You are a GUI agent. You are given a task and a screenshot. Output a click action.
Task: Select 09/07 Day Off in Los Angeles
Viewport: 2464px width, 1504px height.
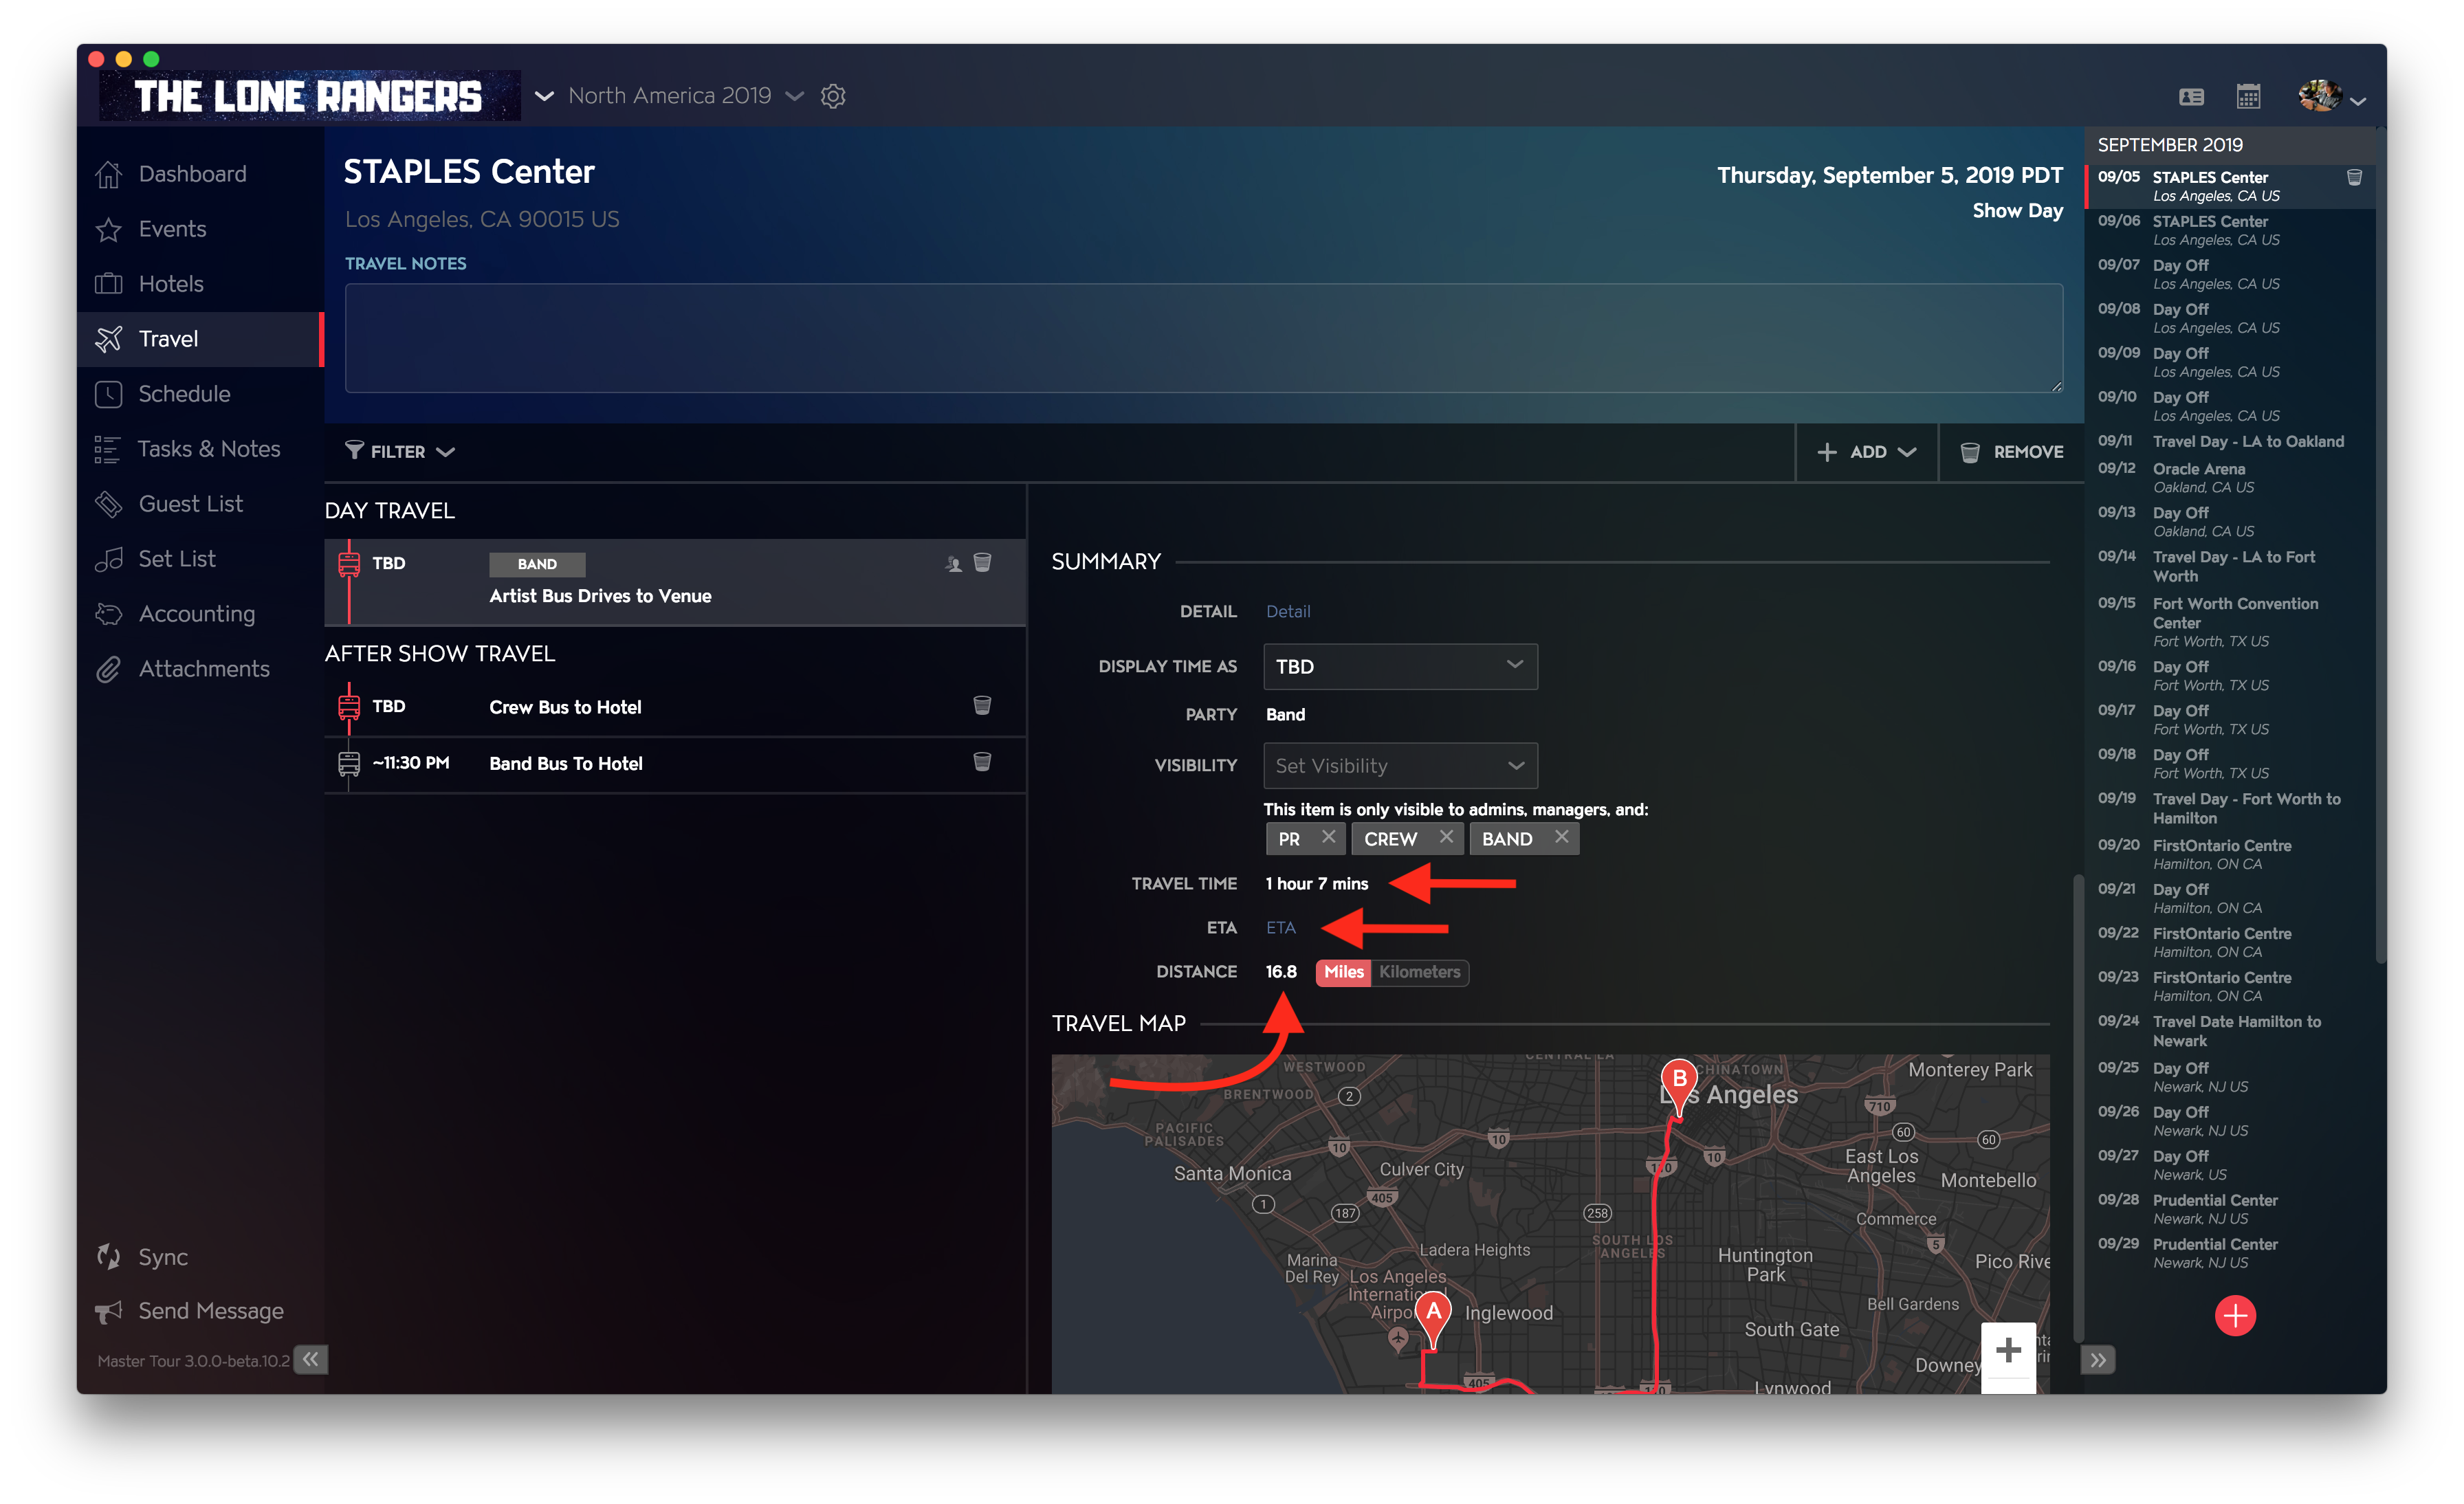point(2231,275)
